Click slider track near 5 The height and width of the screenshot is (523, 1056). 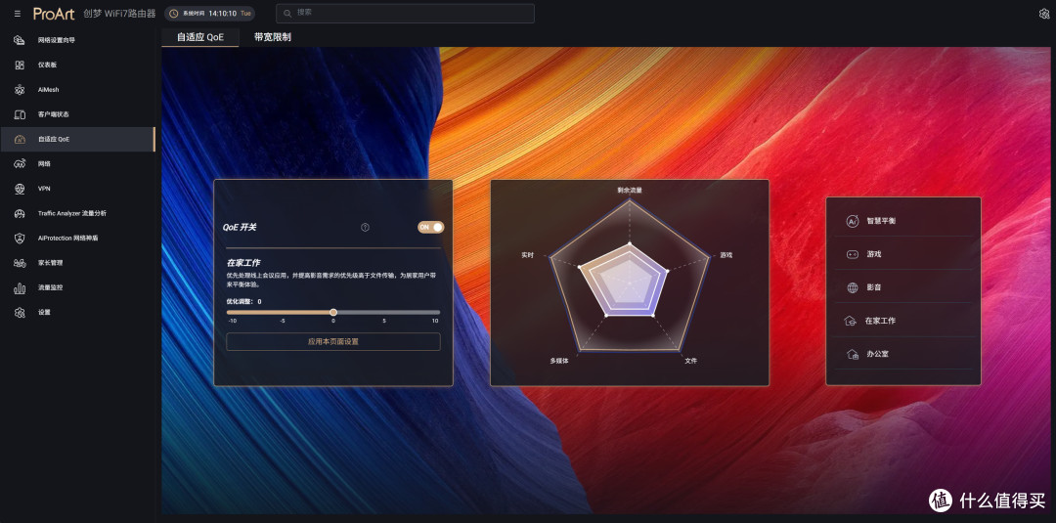[385, 312]
